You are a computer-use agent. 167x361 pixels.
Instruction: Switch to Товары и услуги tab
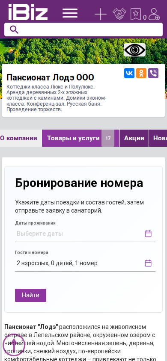tap(81, 138)
